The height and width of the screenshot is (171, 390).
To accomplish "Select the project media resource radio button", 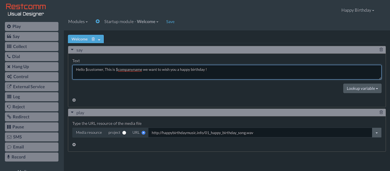I will pyautogui.click(x=124, y=133).
